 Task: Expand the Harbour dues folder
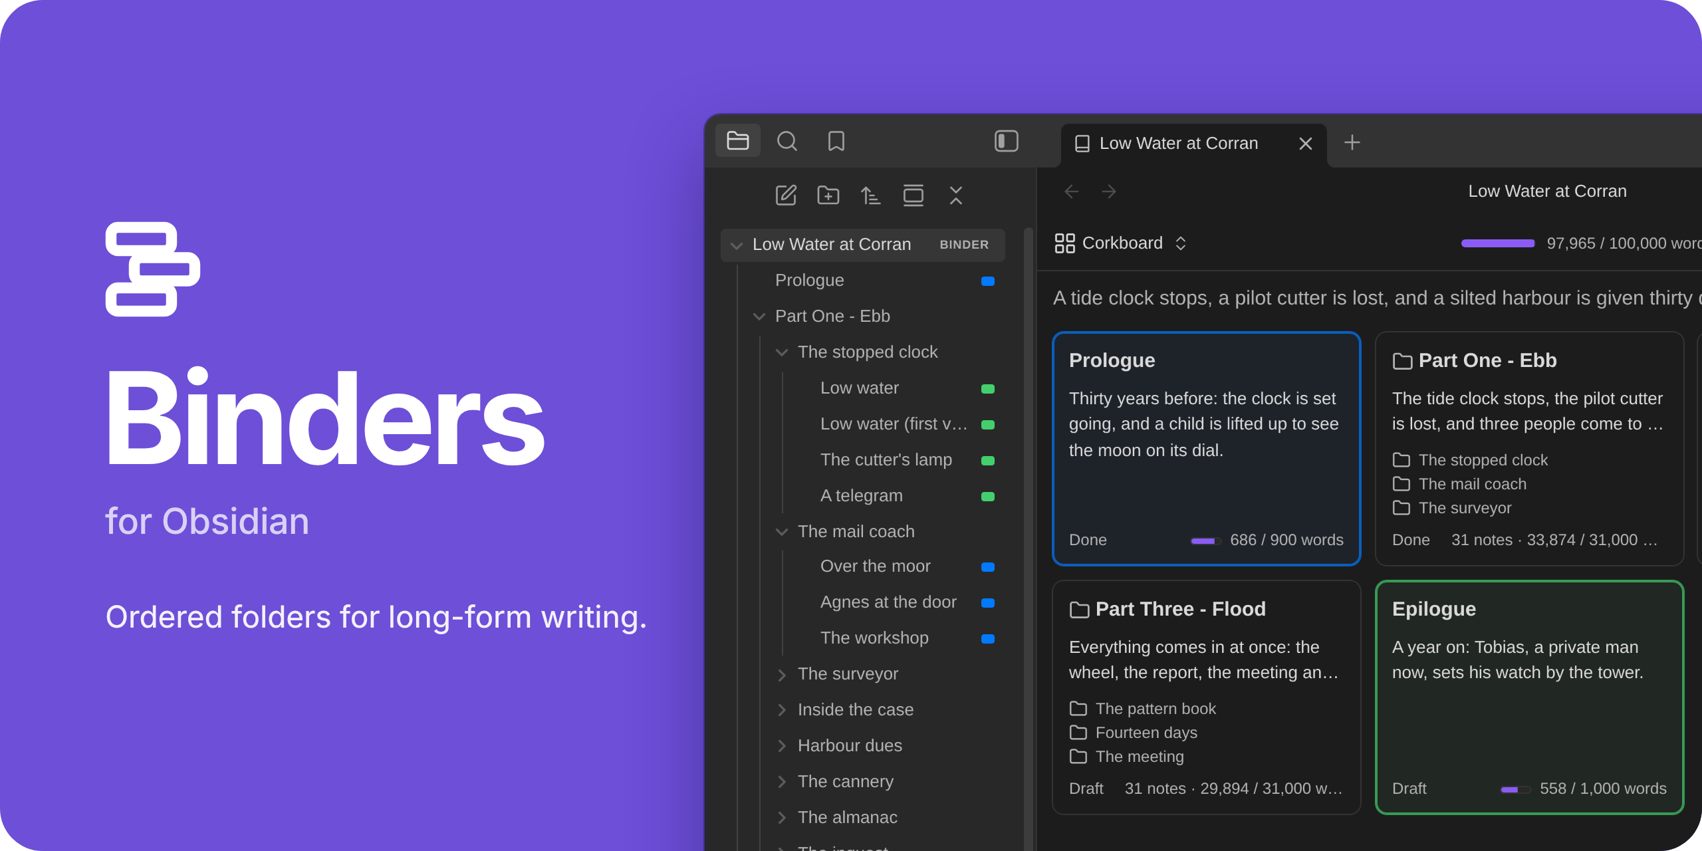[x=782, y=747]
